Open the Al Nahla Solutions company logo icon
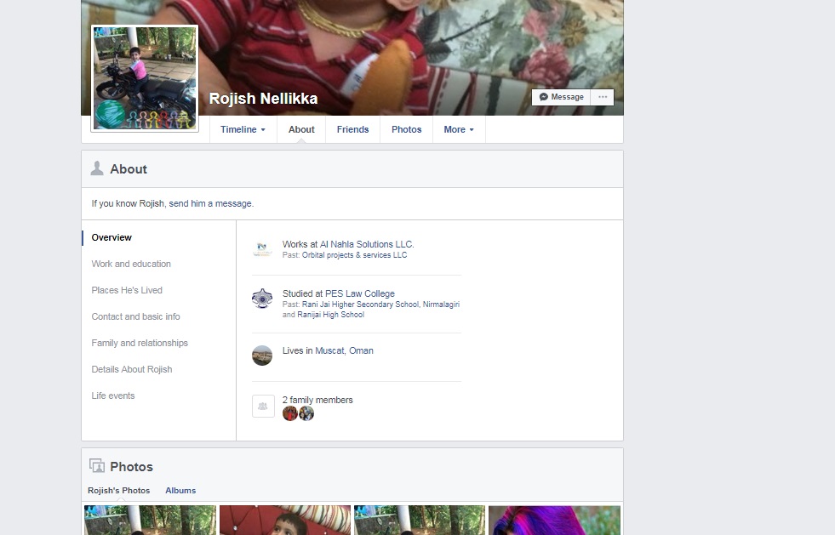 (x=262, y=250)
